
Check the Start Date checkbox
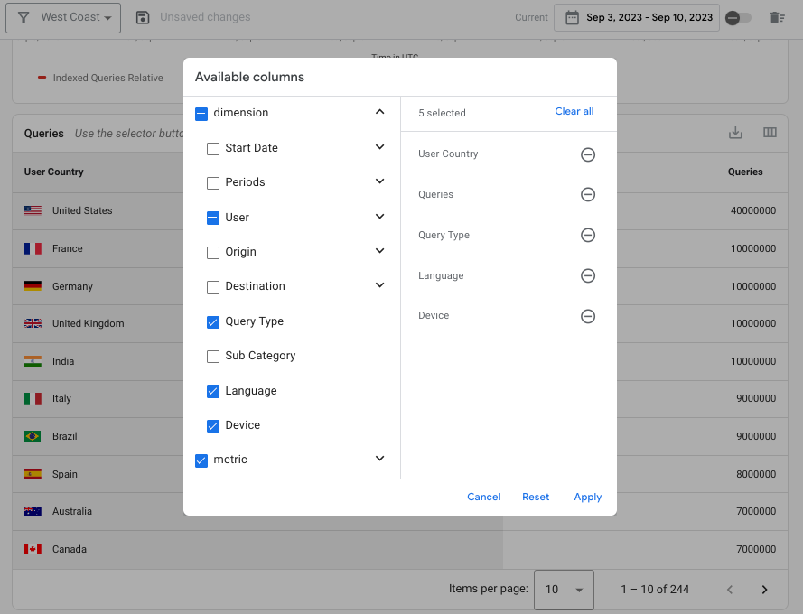click(x=213, y=148)
